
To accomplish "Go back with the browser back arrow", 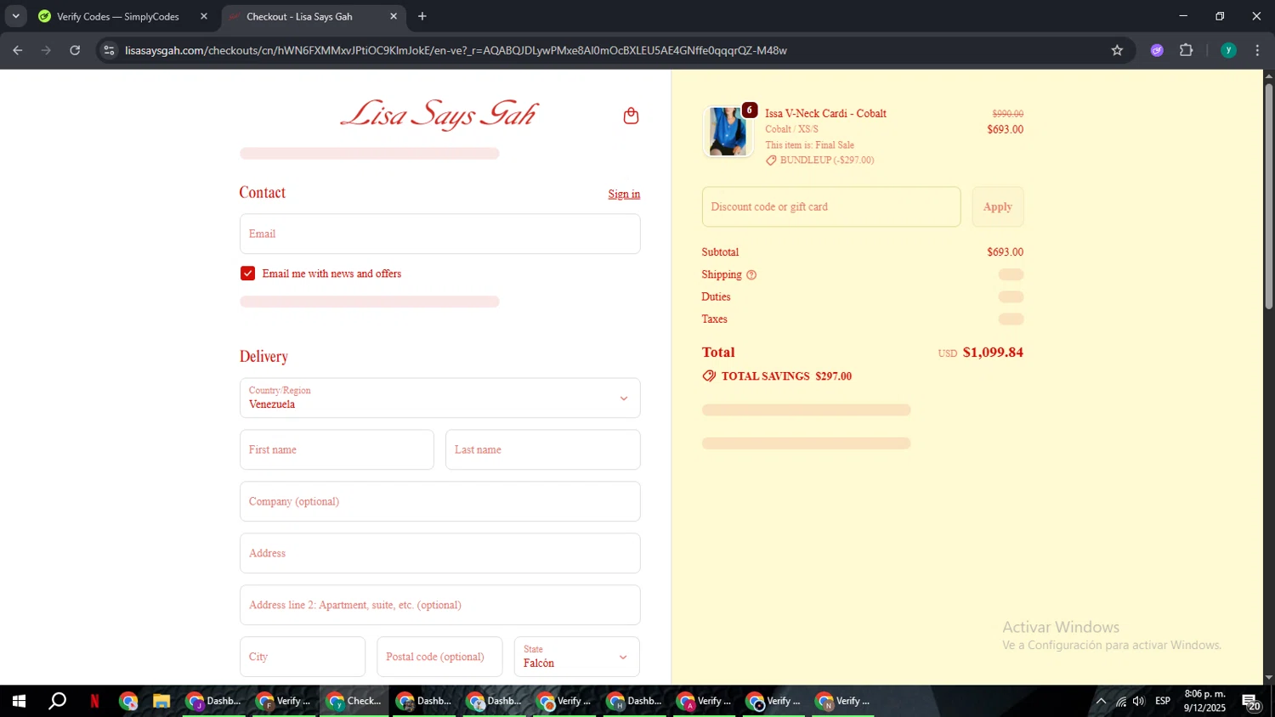I will pos(17,50).
